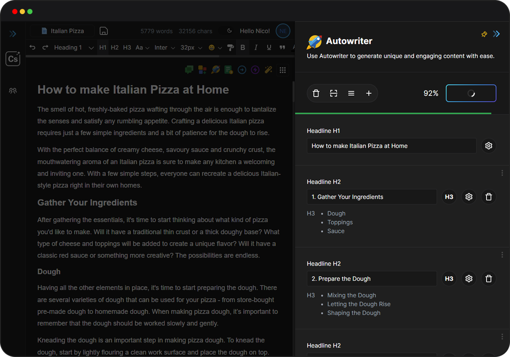Edit the Gather Your Ingredients headline field

coord(372,197)
